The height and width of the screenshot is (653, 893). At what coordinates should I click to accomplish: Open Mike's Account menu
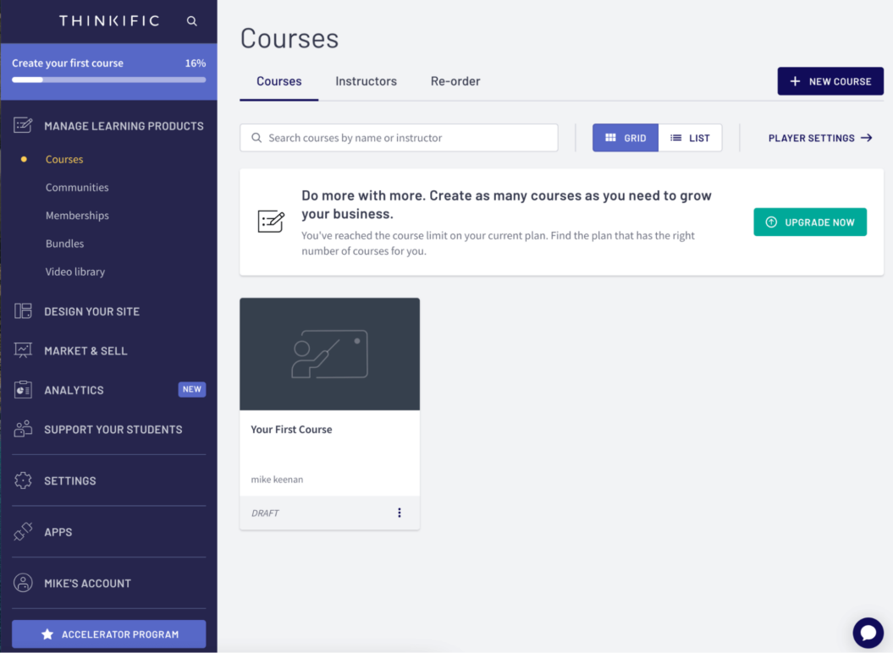[x=88, y=583]
